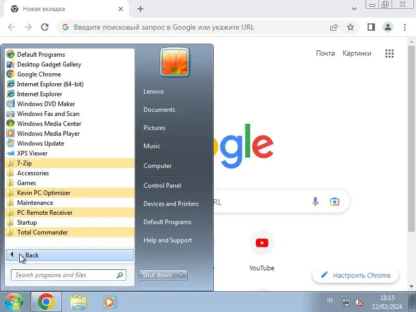Screen dimensions: 416x312
Task: Launch Windows Media Center
Action: [70, 124]
